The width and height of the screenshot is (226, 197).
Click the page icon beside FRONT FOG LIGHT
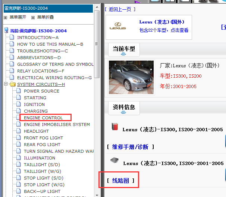click(19, 138)
